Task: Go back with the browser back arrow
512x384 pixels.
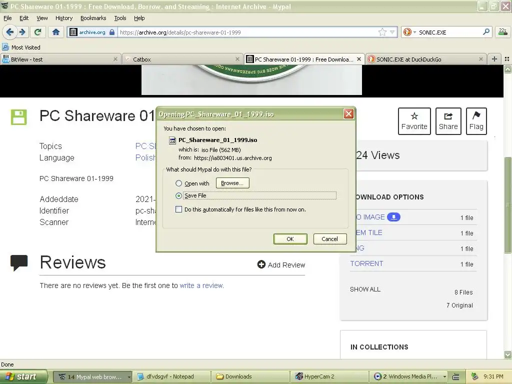Action: [x=10, y=32]
